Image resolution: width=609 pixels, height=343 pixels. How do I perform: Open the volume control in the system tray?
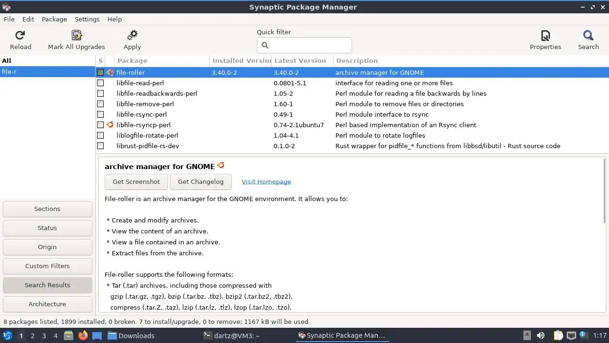540,335
